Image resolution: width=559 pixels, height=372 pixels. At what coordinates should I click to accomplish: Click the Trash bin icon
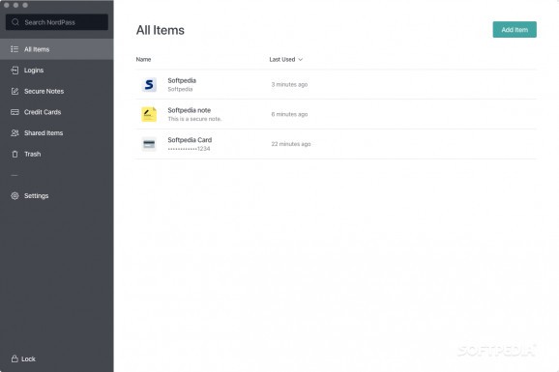click(x=15, y=154)
